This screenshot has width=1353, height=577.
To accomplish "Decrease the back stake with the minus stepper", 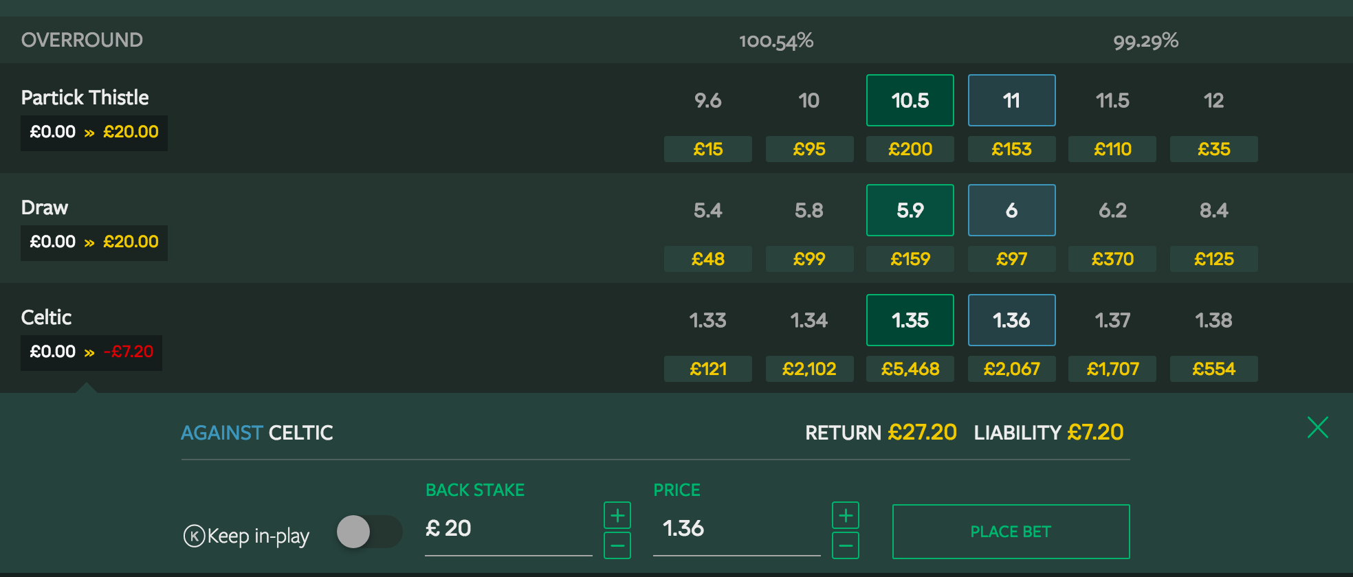I will click(x=617, y=545).
